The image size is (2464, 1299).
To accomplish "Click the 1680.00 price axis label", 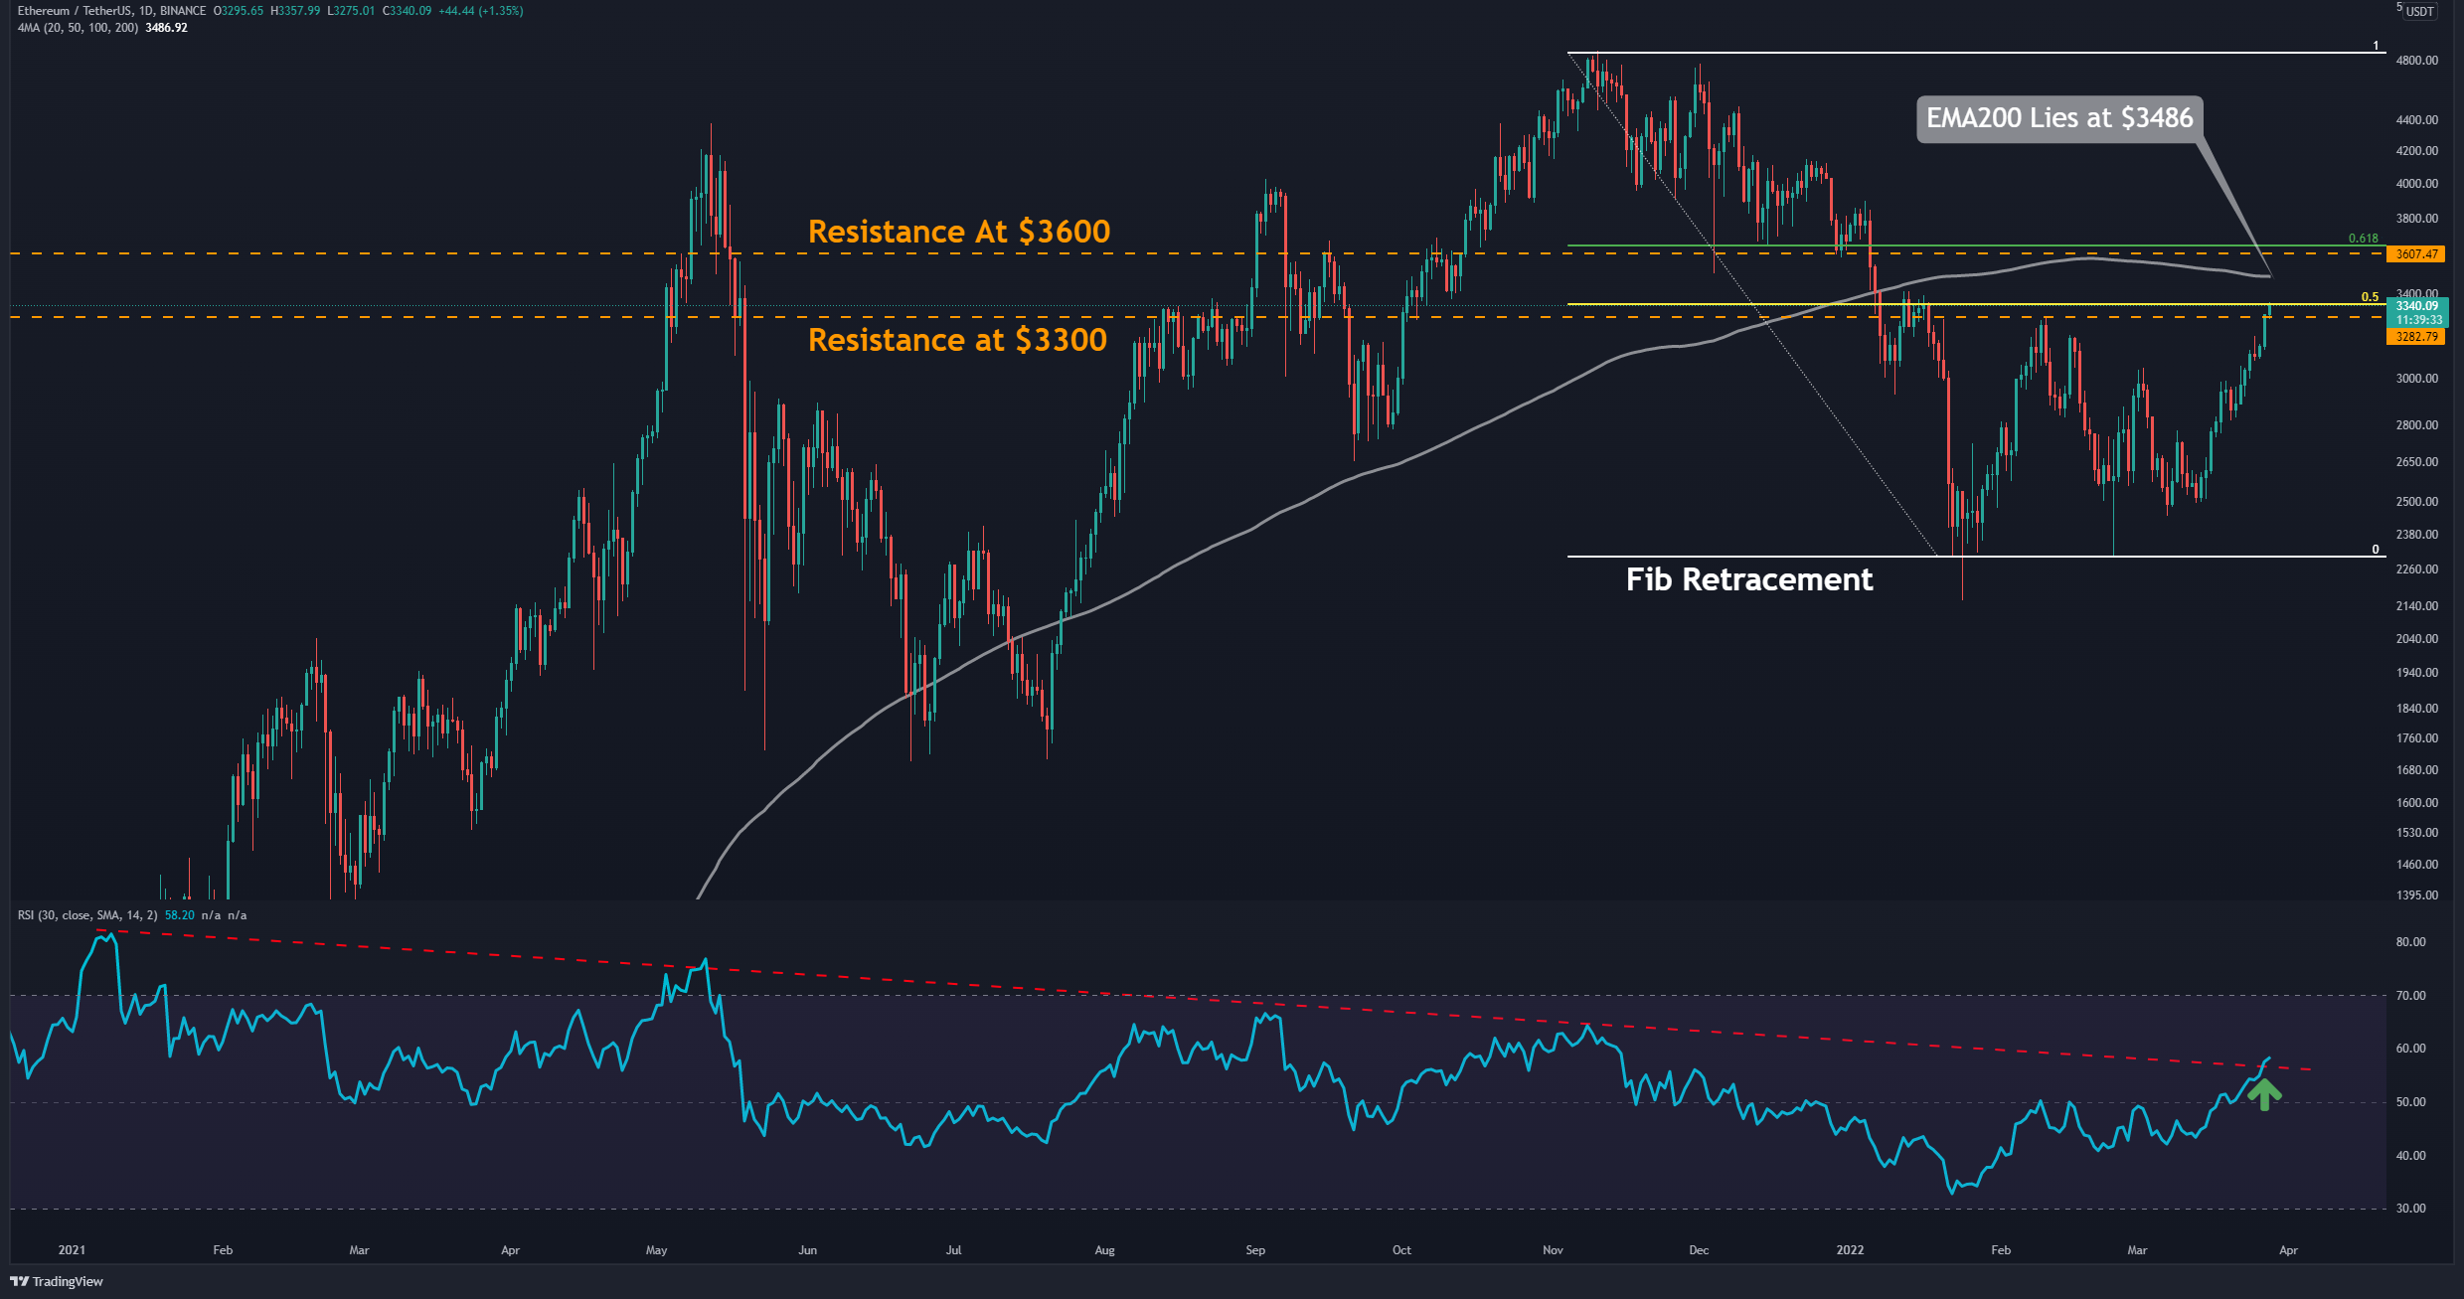I will [2416, 770].
